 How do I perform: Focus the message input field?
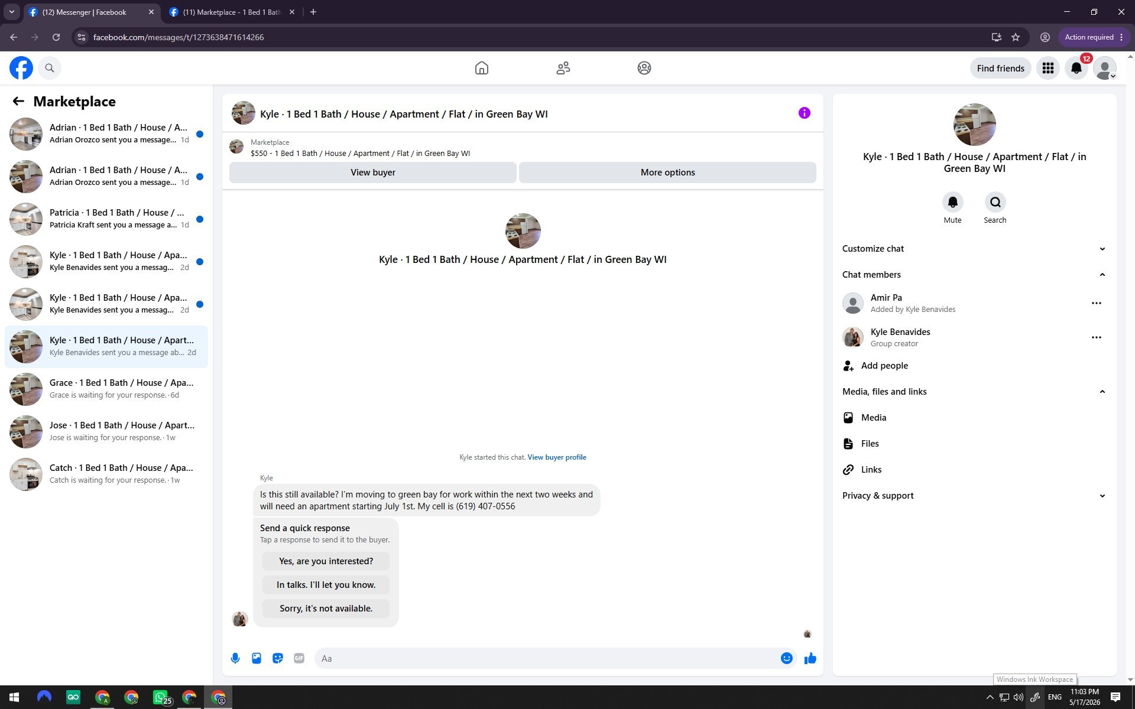(x=547, y=658)
